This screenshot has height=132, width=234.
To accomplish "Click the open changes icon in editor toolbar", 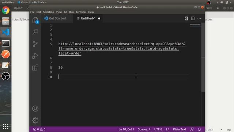I will 186,18.
